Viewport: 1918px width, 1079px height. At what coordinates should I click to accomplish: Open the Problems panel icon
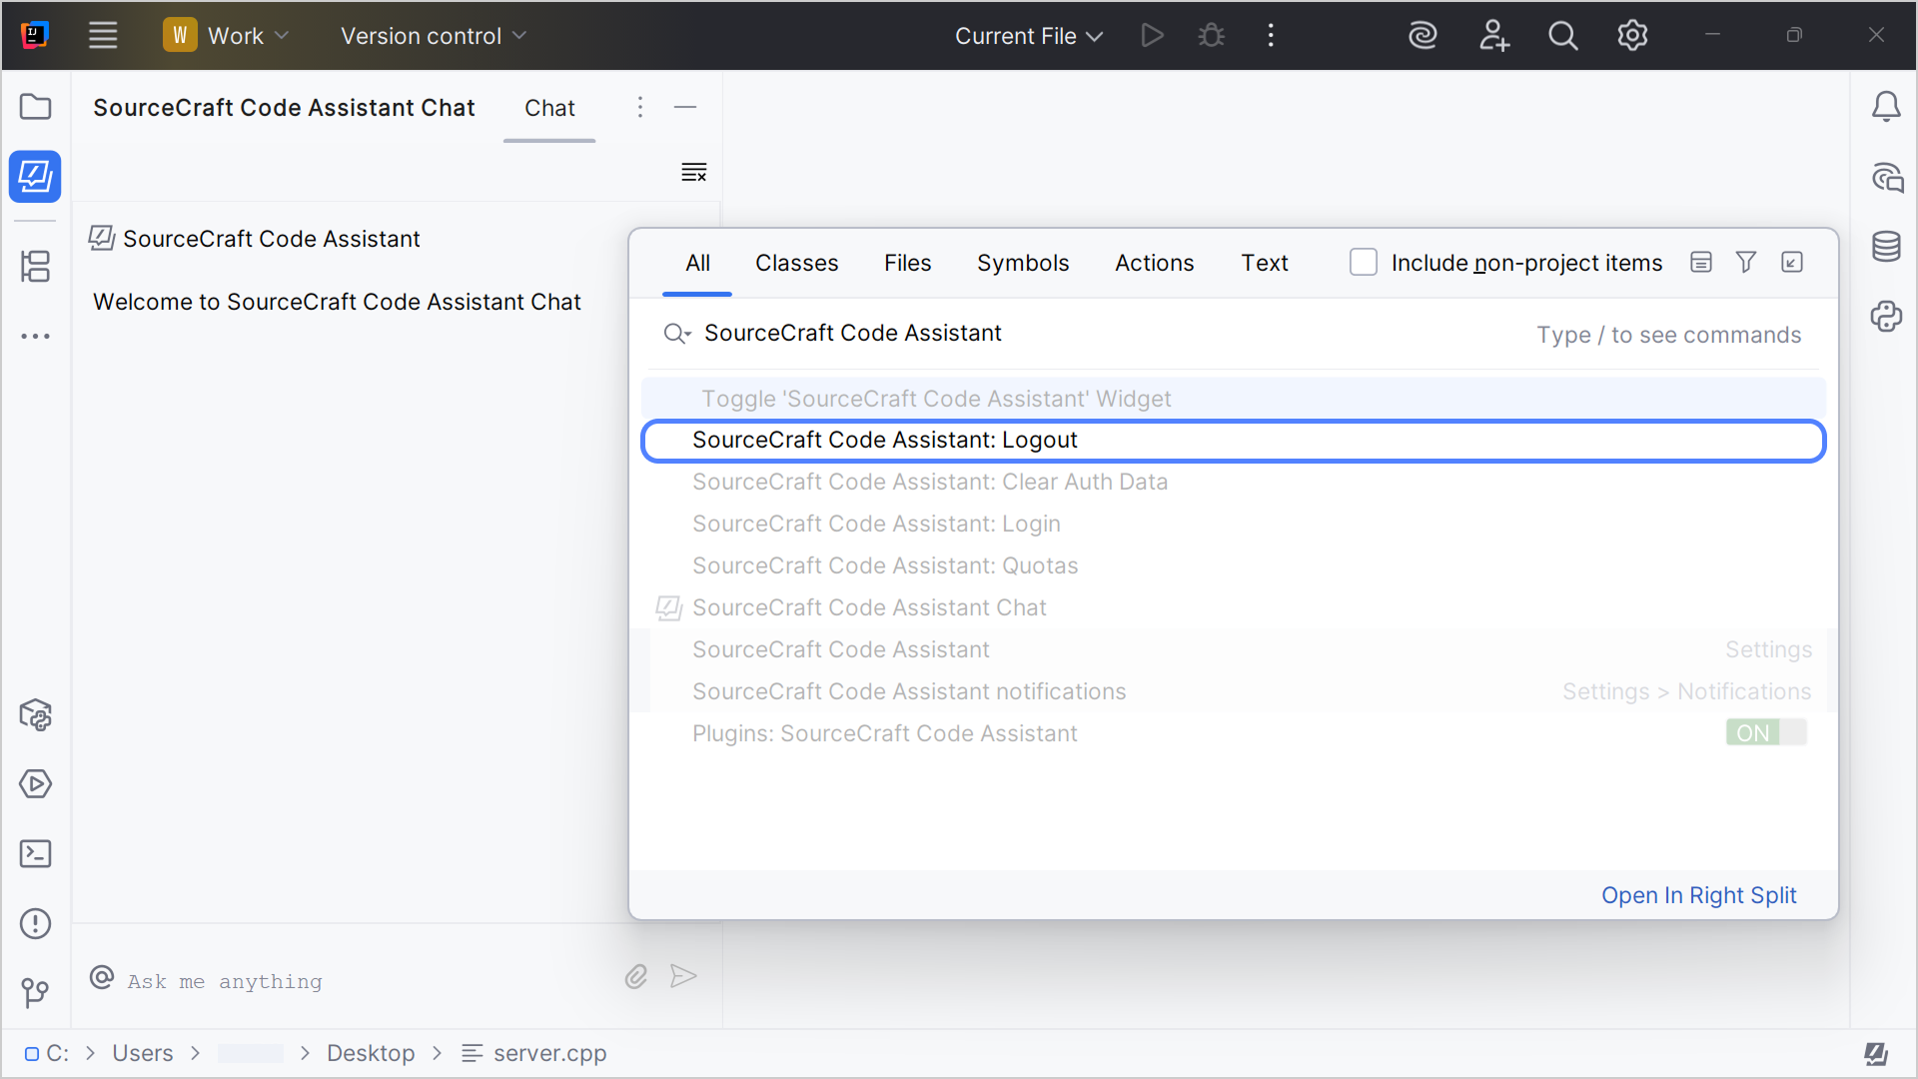(x=35, y=924)
